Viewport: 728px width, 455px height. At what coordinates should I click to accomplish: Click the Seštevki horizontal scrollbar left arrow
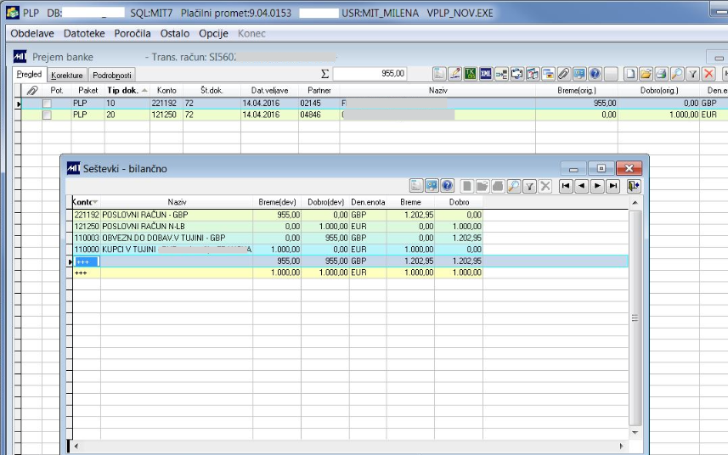[76, 447]
